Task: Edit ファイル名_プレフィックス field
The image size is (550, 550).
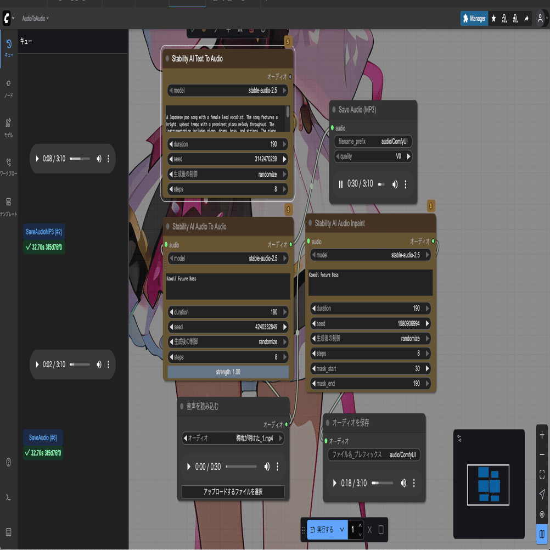Action: 374,454
